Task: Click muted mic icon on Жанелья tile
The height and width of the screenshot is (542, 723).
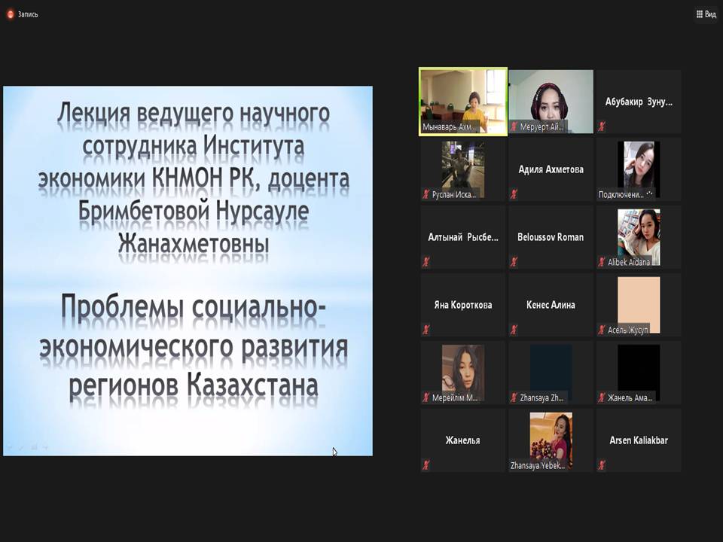Action: tap(426, 465)
